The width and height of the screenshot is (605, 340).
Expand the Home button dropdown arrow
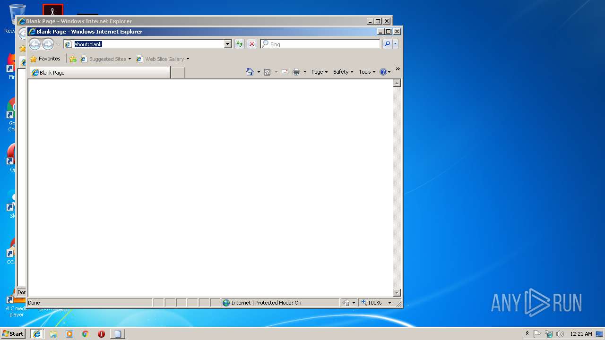point(259,72)
